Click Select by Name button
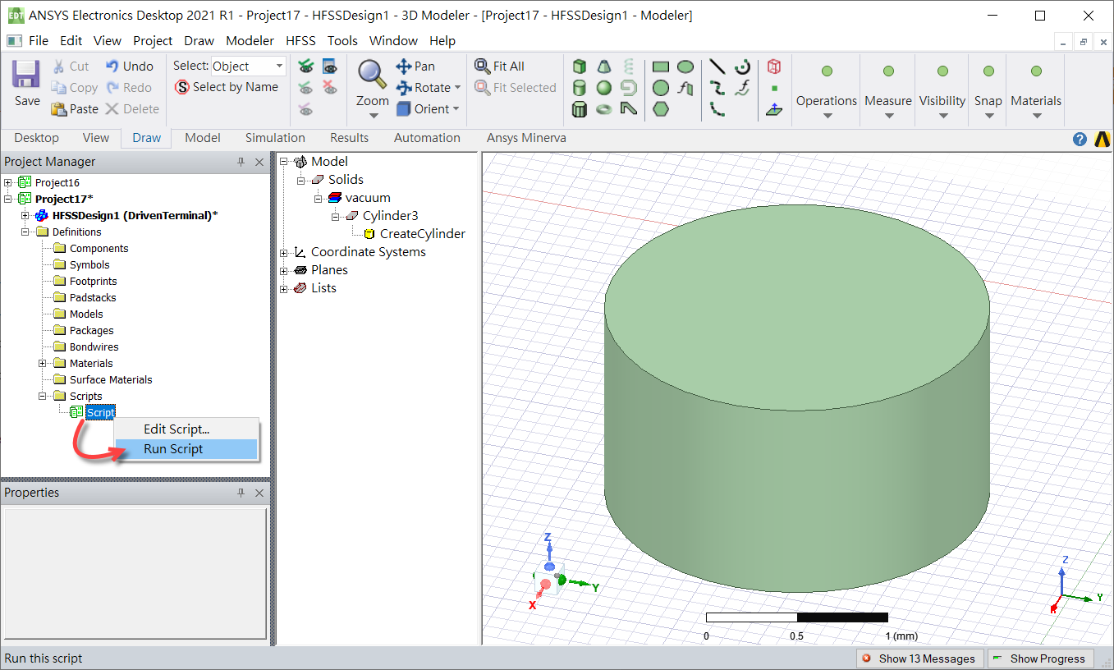Image resolution: width=1114 pixels, height=670 pixels. pos(227,87)
